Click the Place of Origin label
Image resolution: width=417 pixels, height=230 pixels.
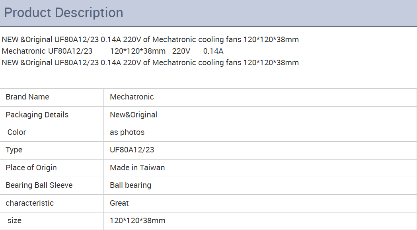(31, 168)
